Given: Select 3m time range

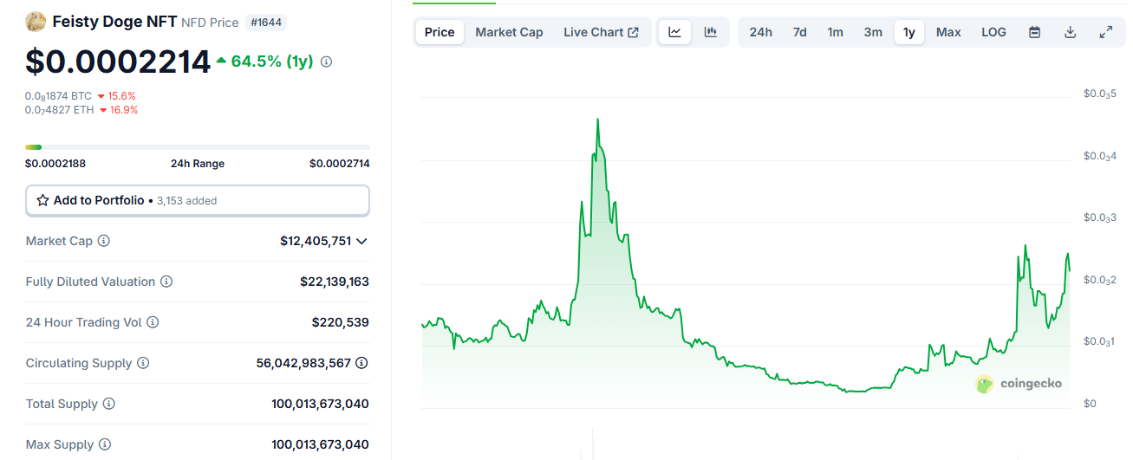Looking at the screenshot, I should pyautogui.click(x=873, y=32).
